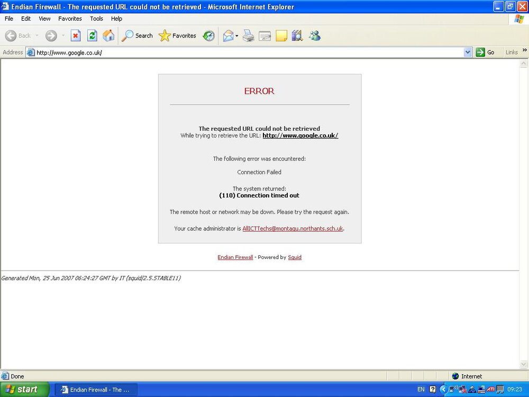Click the Edit page toolbar icon
Screen dimensions: 529x397
(x=265, y=36)
